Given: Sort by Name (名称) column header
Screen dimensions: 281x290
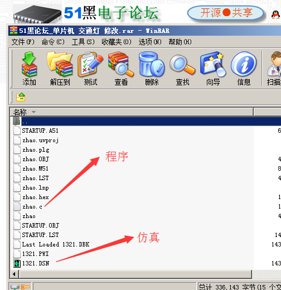Looking at the screenshot, I should [x=132, y=112].
